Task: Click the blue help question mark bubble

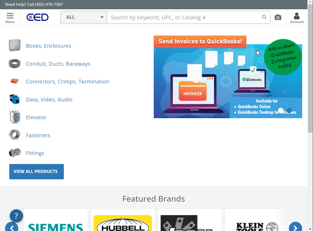Action: point(16,216)
